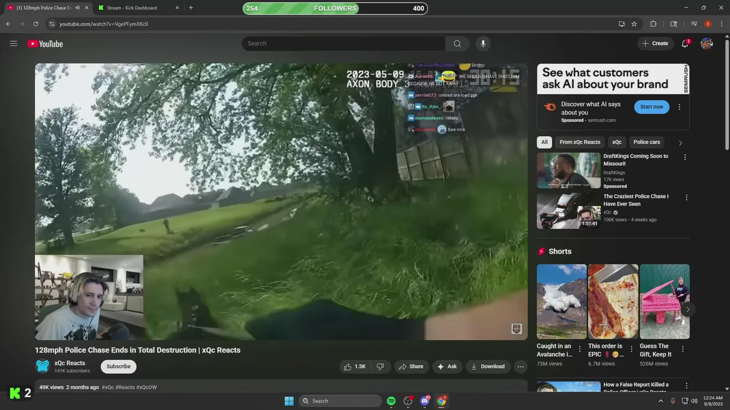
Task: Select the xQc filter chip
Action: 617,142
